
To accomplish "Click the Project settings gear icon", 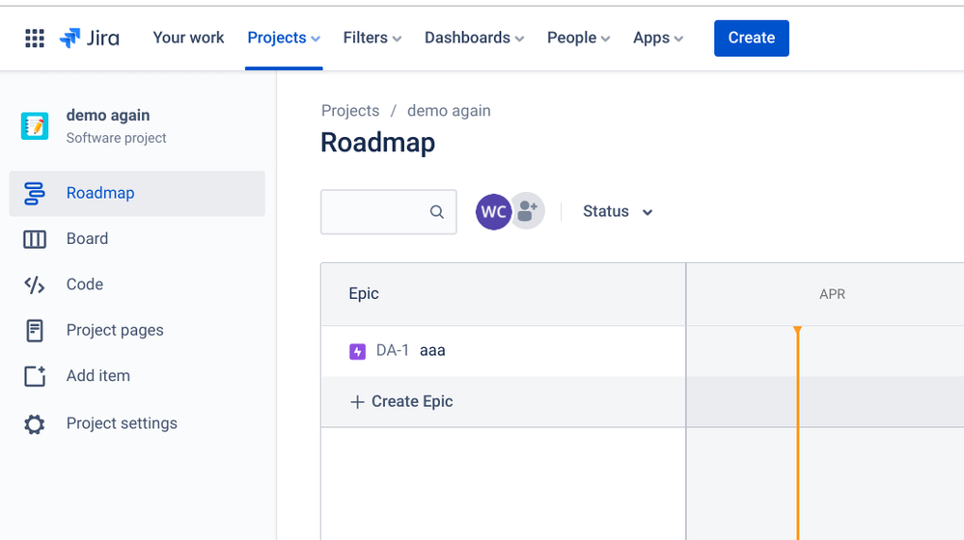I will (35, 424).
